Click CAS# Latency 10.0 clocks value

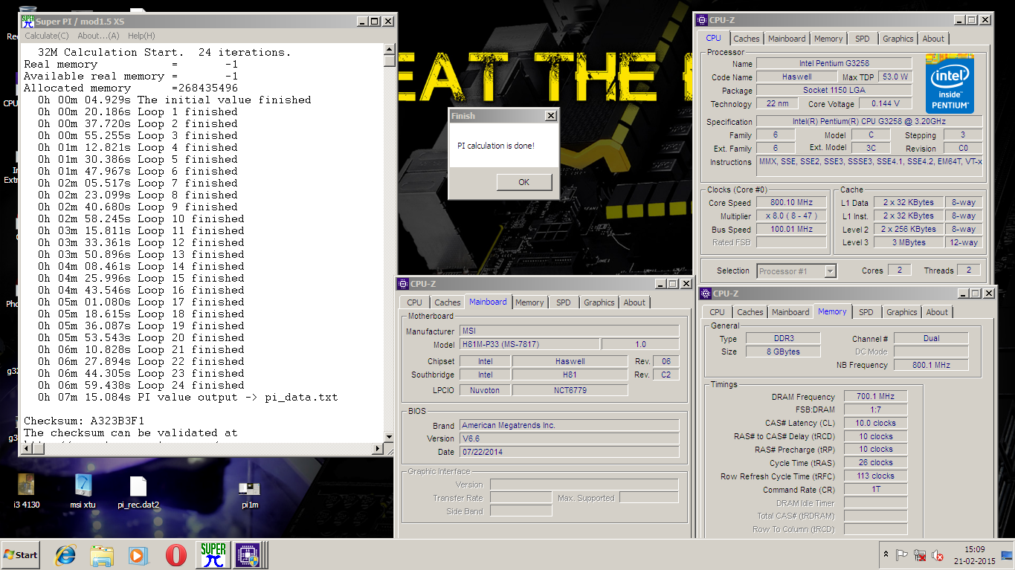pyautogui.click(x=875, y=424)
